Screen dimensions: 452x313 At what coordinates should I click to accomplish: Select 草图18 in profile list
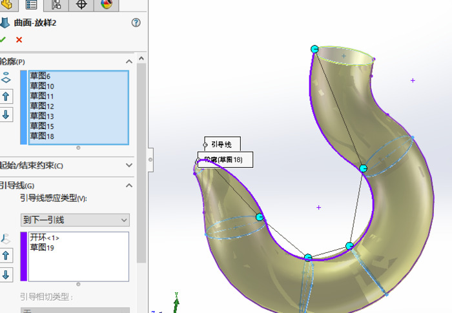42,136
